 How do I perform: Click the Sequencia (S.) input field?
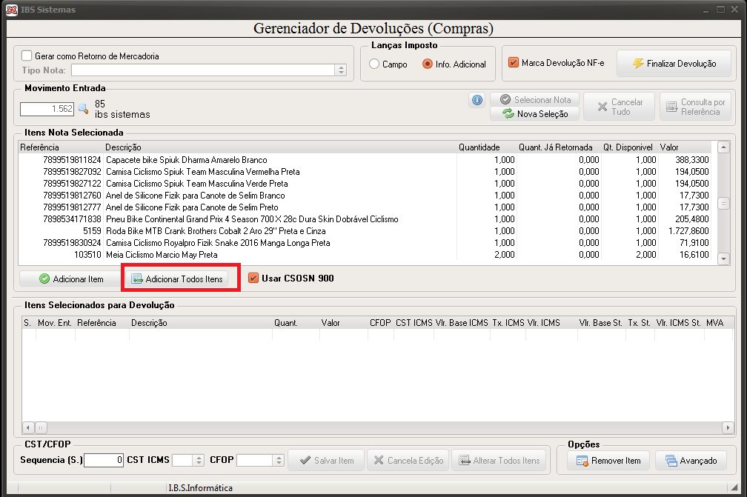pyautogui.click(x=104, y=461)
